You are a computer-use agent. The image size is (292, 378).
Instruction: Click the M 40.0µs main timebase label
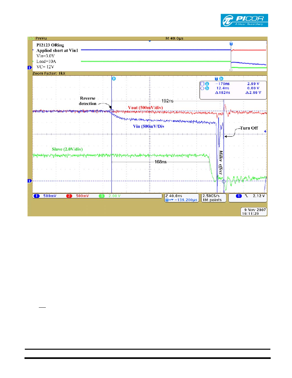174,38
